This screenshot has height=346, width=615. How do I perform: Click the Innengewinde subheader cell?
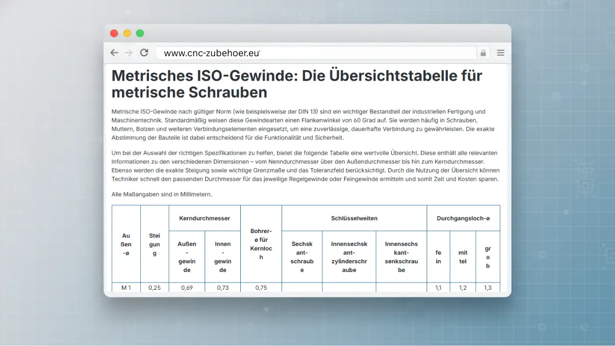tap(223, 257)
